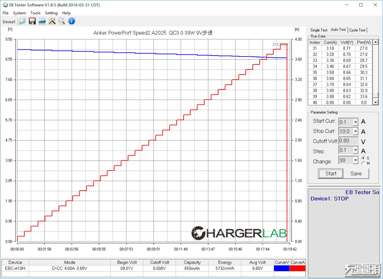383x279 pixels.
Task: Click the 33.6 power value cell
Action: tap(364, 96)
